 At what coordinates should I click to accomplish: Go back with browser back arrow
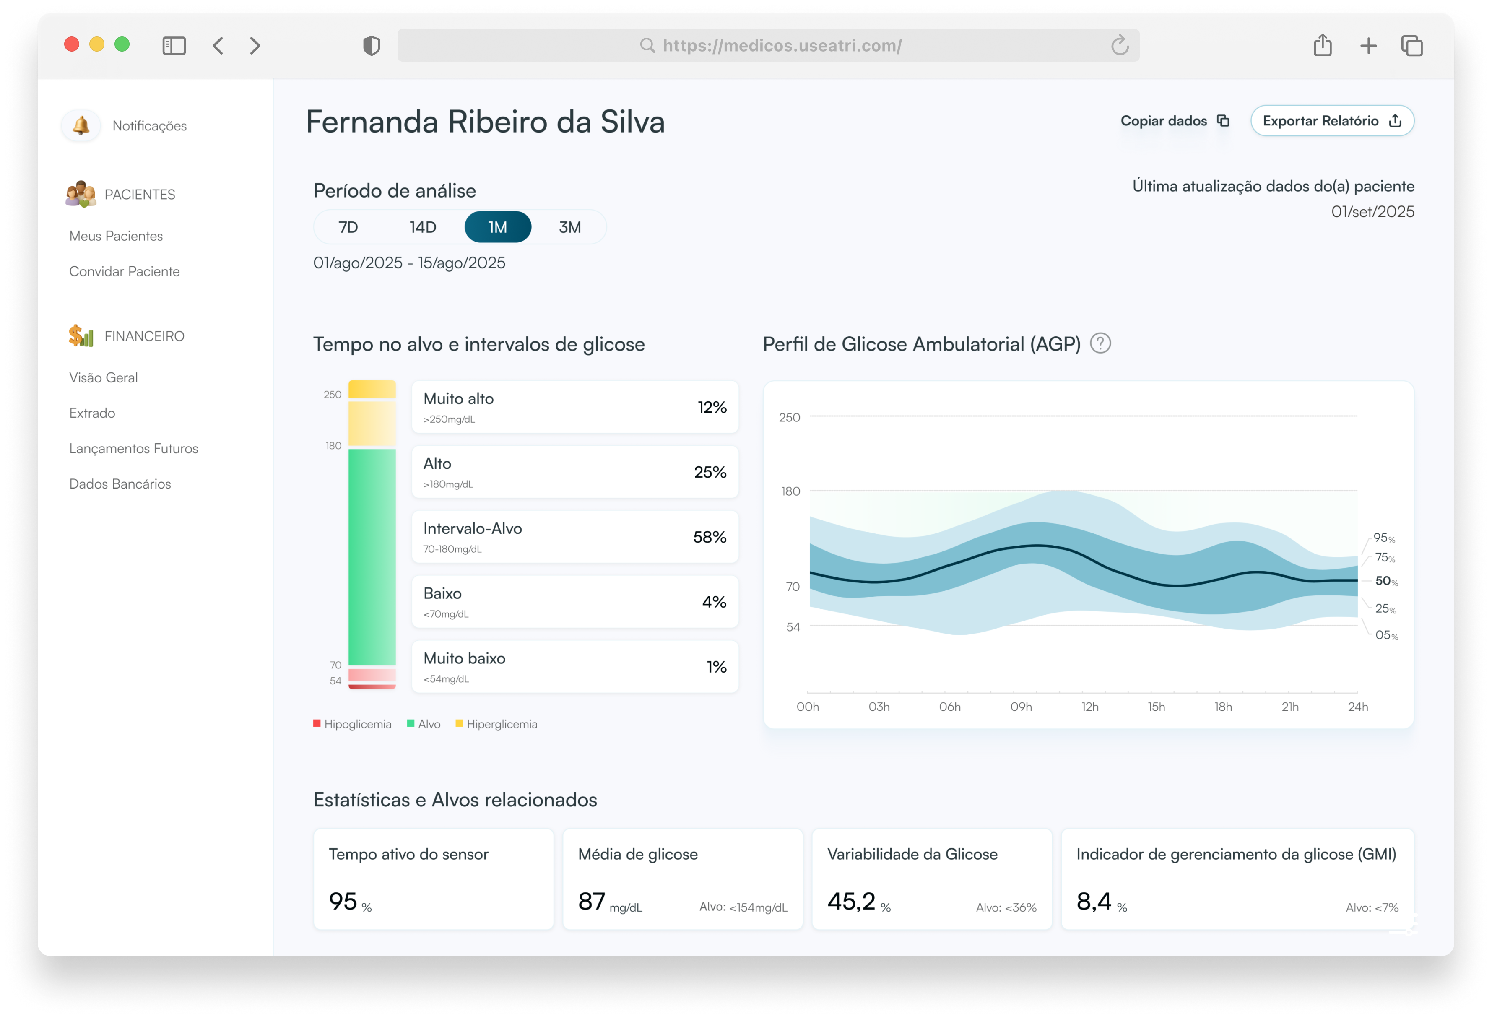tap(218, 46)
